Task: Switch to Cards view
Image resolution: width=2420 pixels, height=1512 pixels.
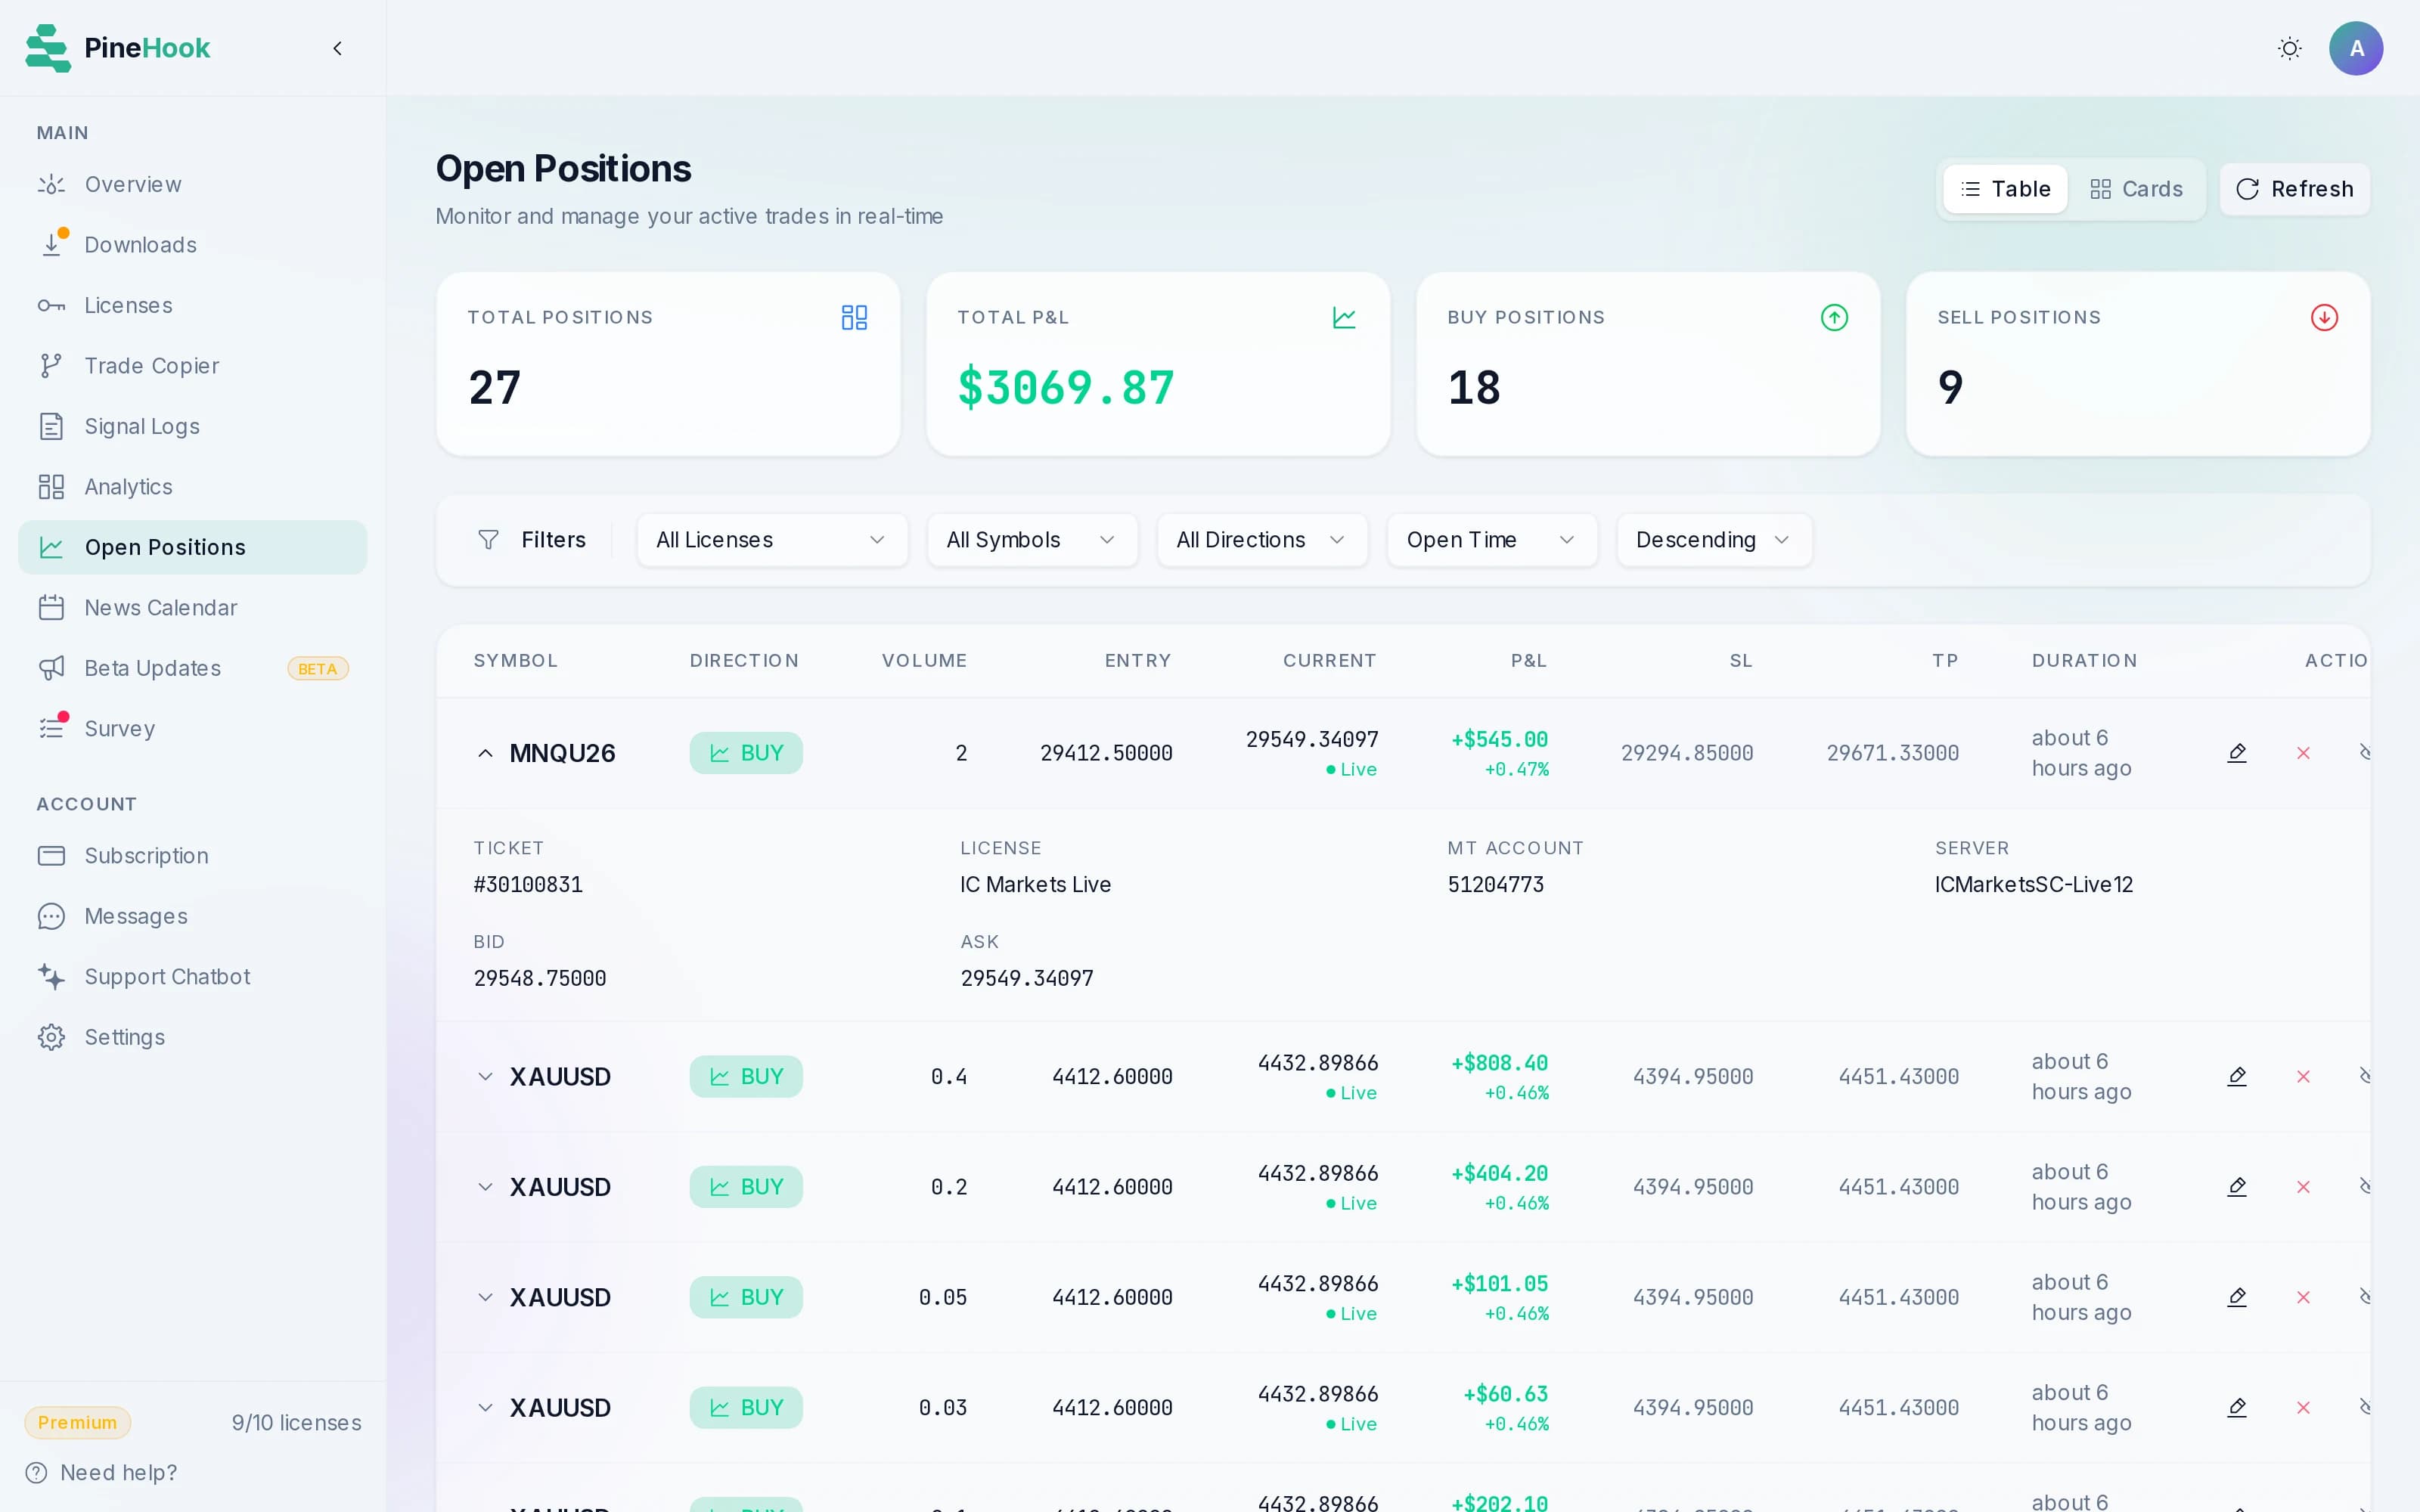Action: point(2136,189)
